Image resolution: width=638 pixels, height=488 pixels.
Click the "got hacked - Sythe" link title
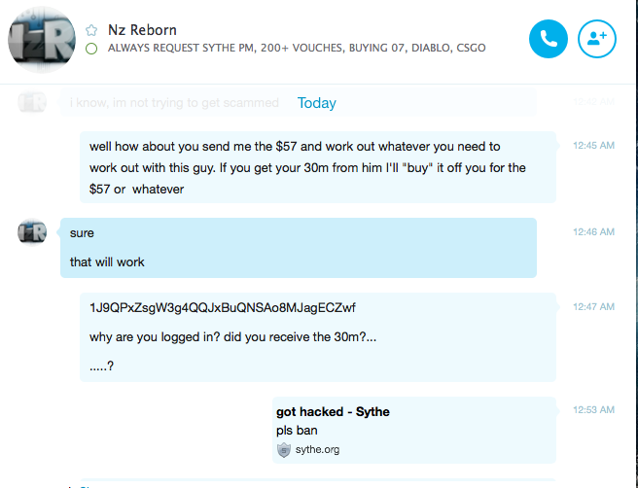tap(333, 412)
